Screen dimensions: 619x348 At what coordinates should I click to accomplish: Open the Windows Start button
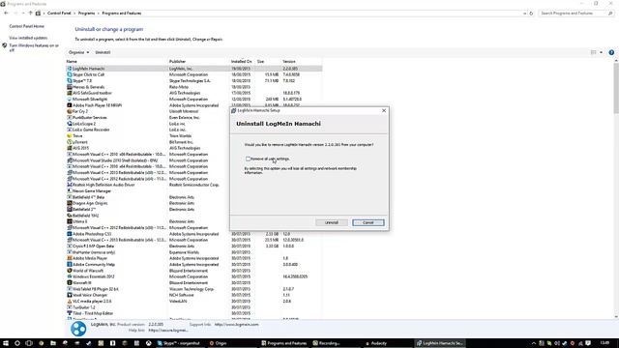(x=6, y=343)
